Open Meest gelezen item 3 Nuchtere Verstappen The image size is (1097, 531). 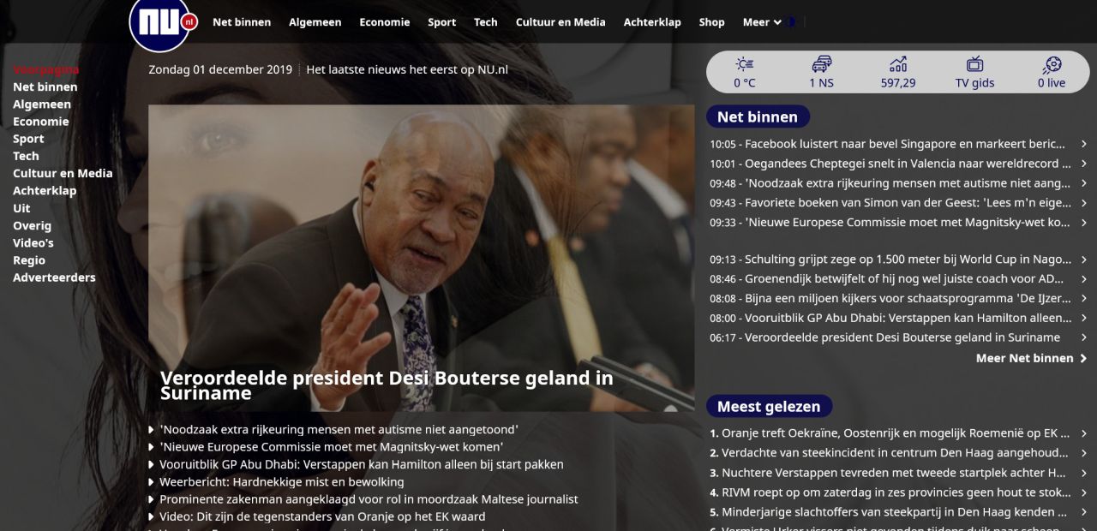(x=888, y=473)
